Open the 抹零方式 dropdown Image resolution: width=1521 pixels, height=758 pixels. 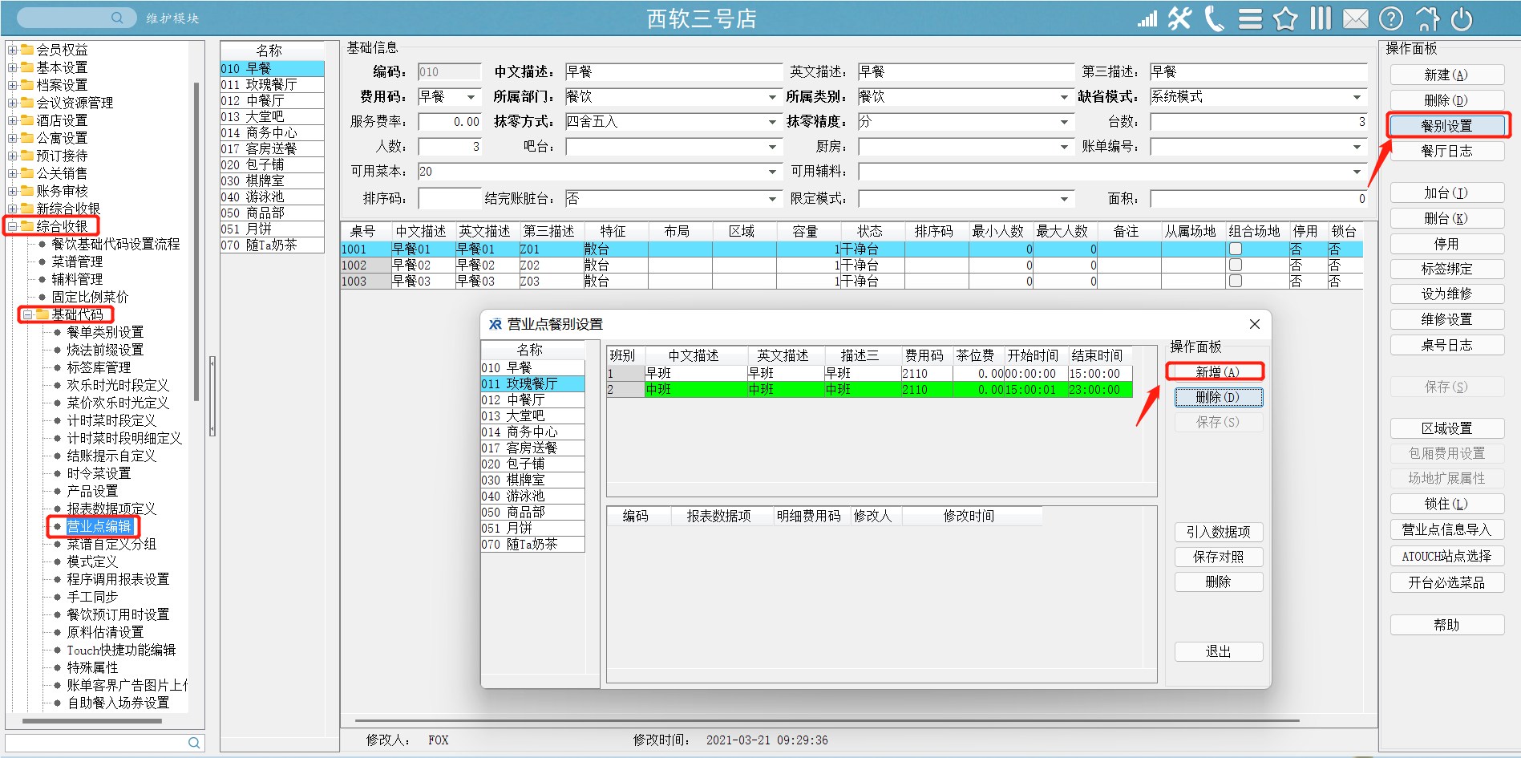pos(772,122)
